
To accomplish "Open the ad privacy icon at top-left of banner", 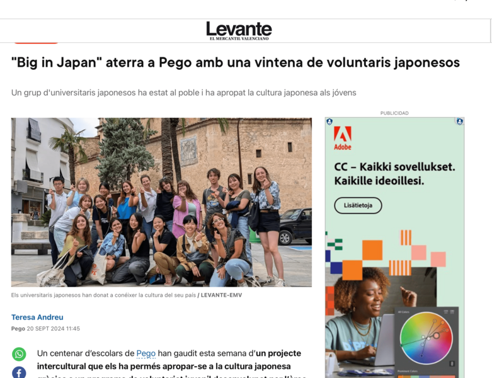I will [329, 122].
